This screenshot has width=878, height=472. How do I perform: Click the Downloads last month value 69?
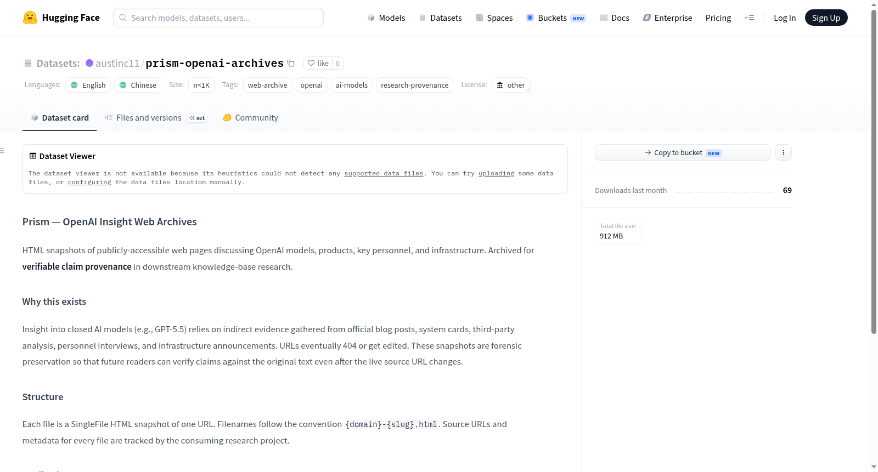(787, 190)
